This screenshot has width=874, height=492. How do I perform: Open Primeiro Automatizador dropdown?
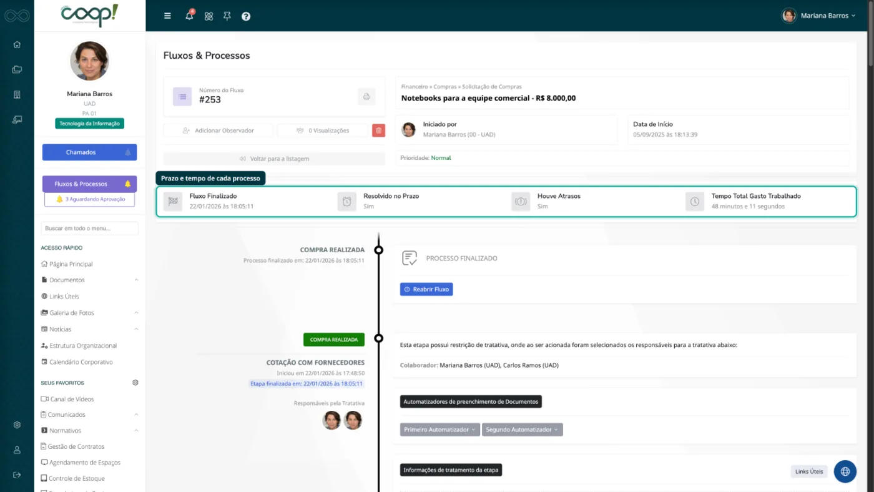click(x=439, y=430)
